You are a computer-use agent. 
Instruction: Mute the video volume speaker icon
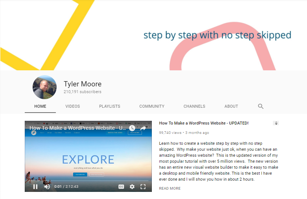tap(47, 187)
